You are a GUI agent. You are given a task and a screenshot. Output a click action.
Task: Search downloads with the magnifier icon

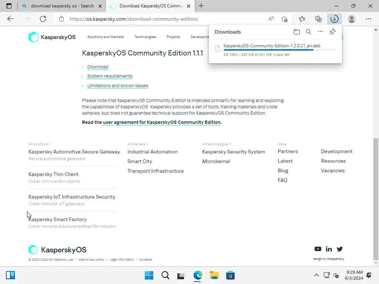[308, 32]
